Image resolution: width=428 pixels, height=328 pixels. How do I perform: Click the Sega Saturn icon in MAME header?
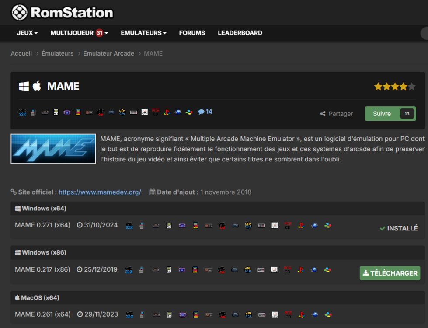tap(177, 112)
